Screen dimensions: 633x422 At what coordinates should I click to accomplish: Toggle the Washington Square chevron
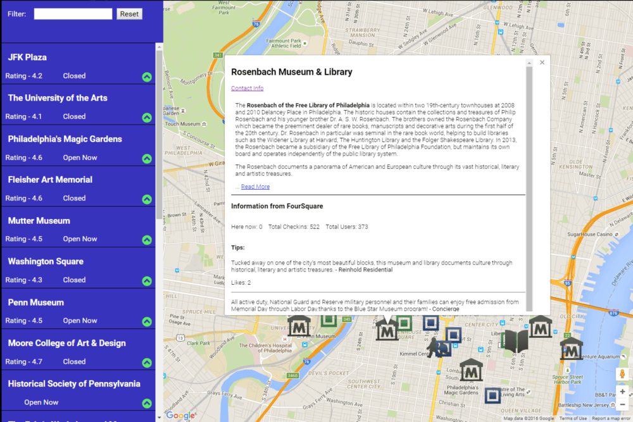(x=147, y=281)
